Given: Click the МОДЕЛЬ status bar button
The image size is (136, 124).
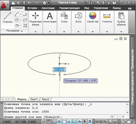Looking at the screenshot, I should (x=101, y=122).
